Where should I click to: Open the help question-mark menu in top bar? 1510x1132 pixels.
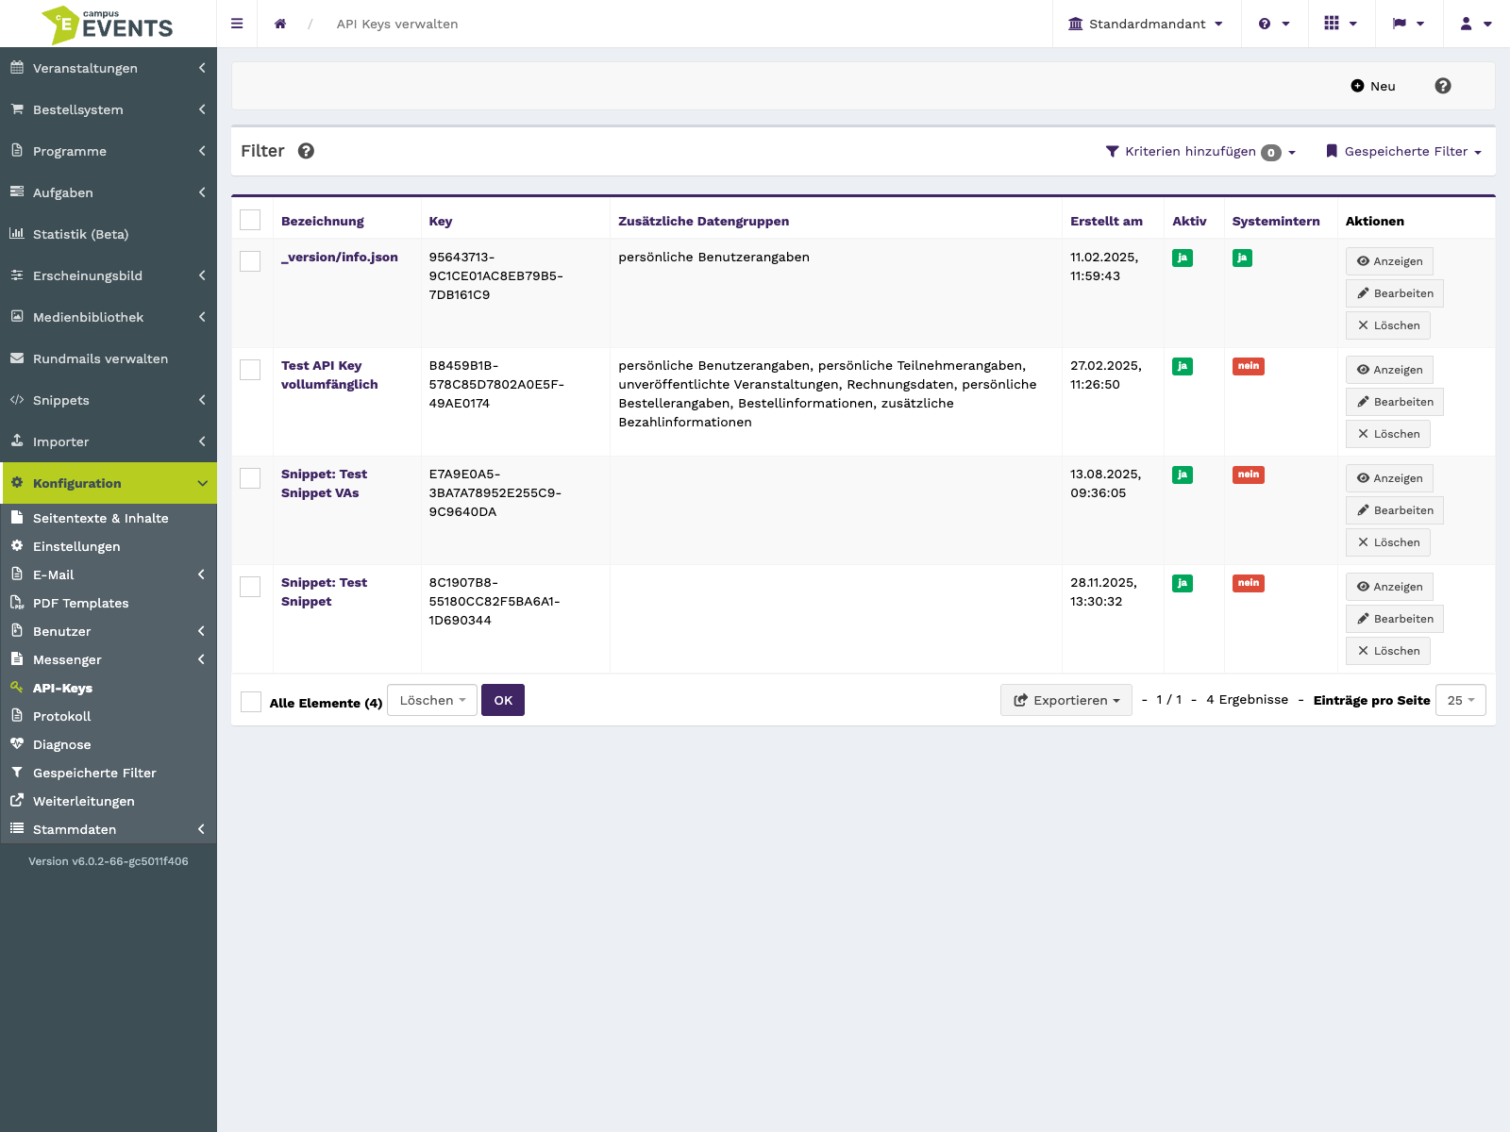tap(1274, 24)
